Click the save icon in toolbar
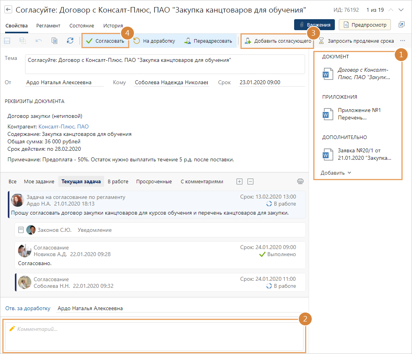412x354 pixels. pos(7,41)
